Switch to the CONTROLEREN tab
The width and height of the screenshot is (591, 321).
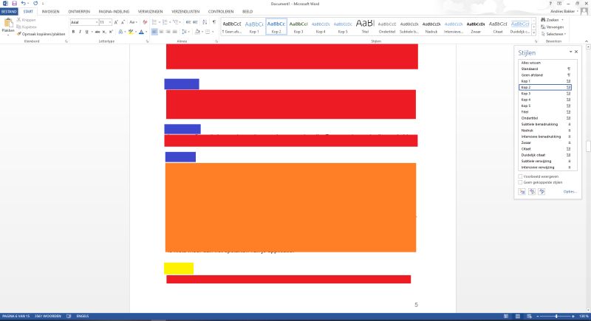[221, 12]
